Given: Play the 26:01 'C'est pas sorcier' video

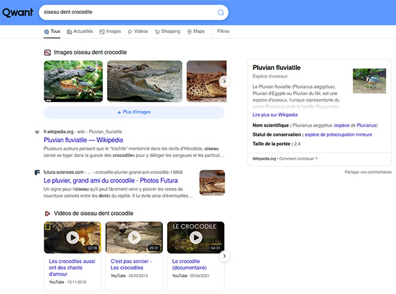Looking at the screenshot, I should [x=134, y=237].
